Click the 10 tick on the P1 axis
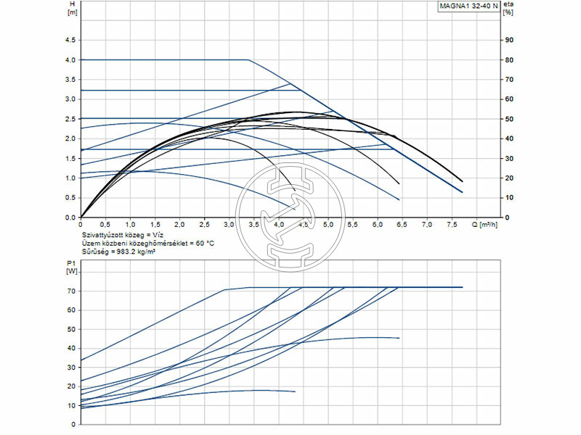581x435 pixels. click(72, 406)
